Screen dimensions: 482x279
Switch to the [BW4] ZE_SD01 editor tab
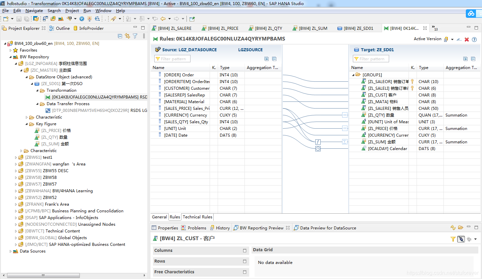point(355,28)
